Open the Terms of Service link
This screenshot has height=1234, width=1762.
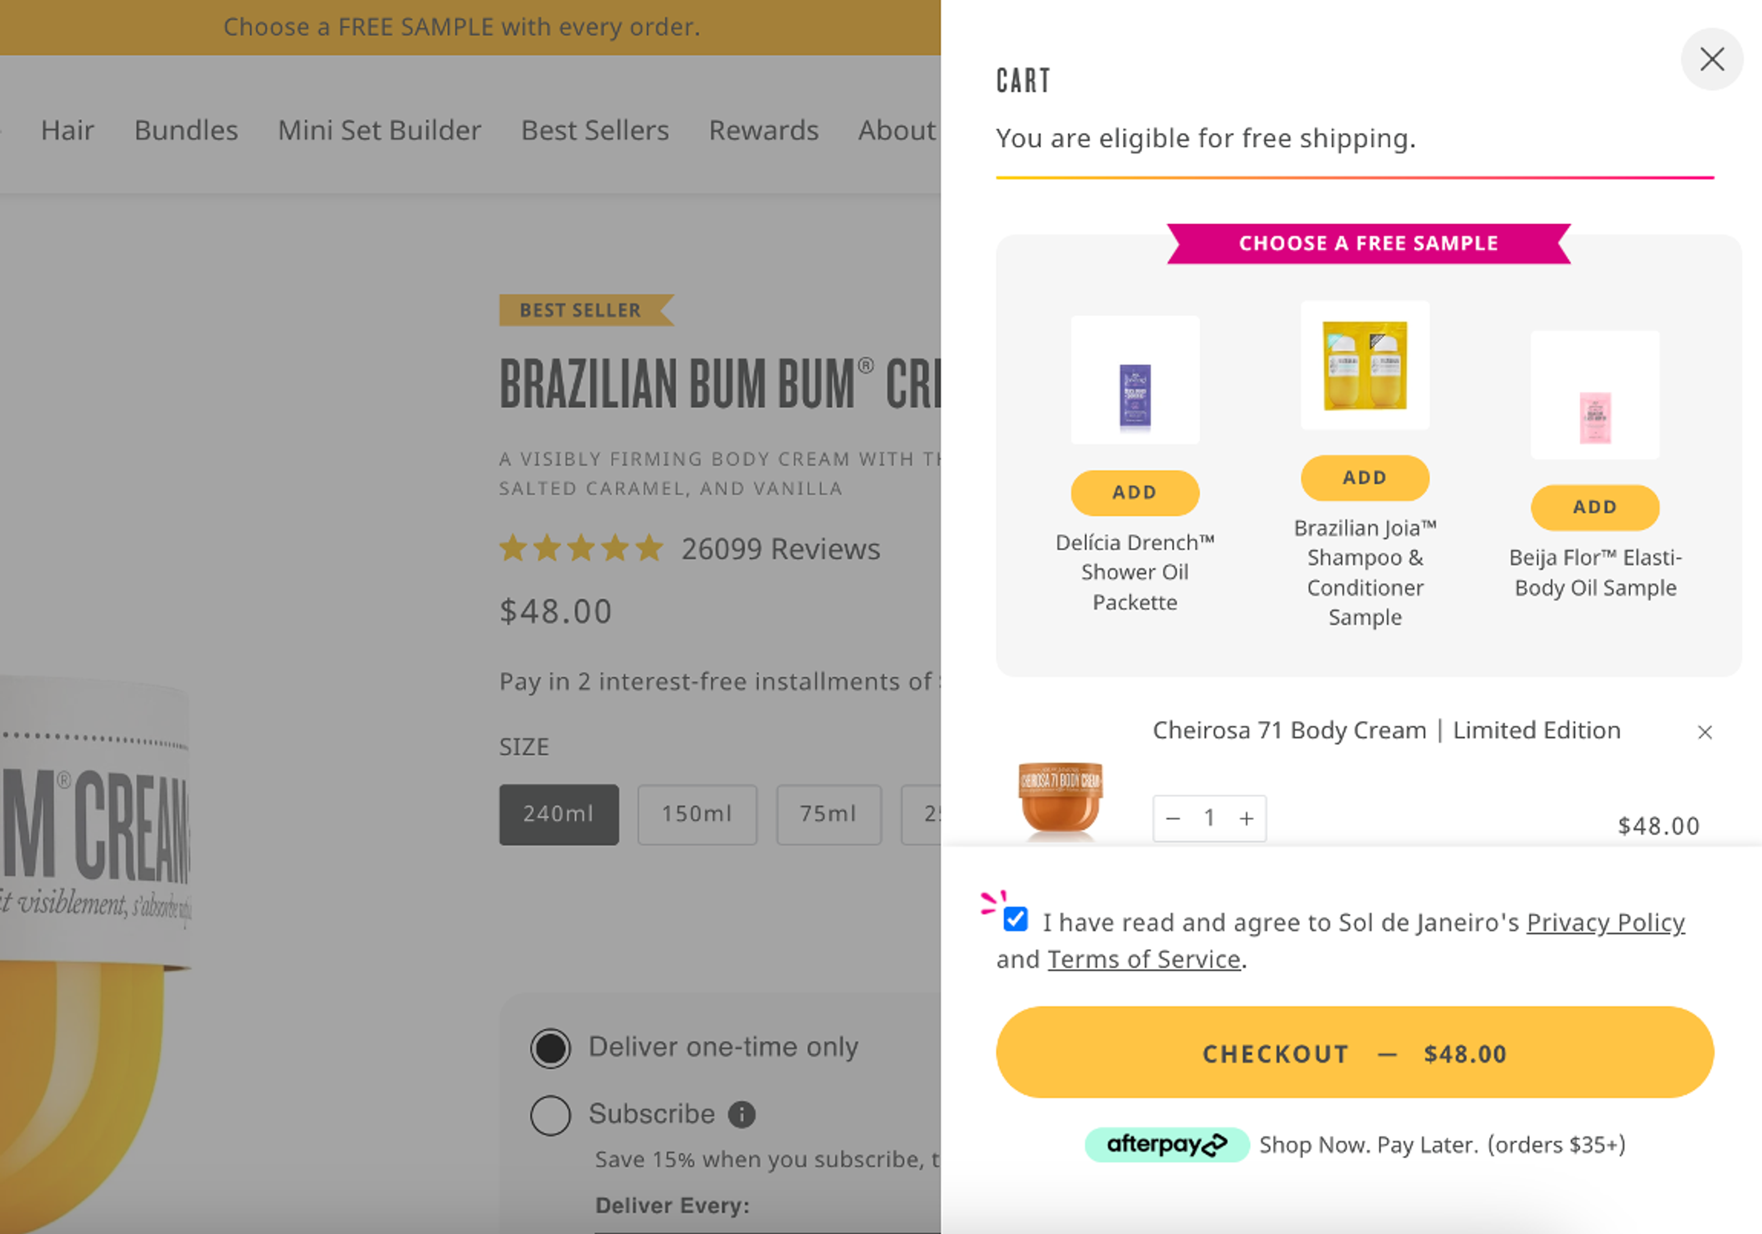pyautogui.click(x=1143, y=959)
